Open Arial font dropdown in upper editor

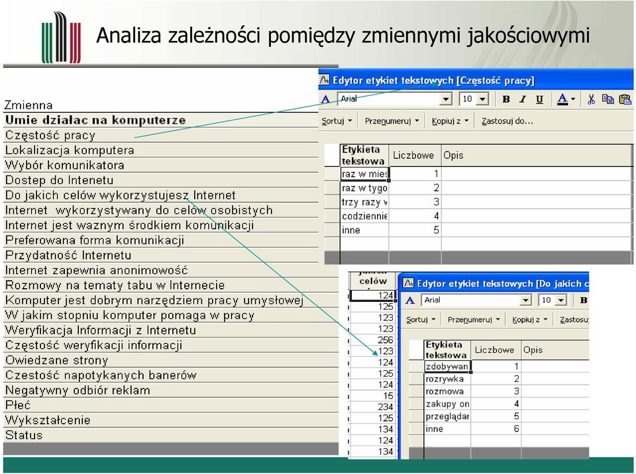tap(446, 99)
